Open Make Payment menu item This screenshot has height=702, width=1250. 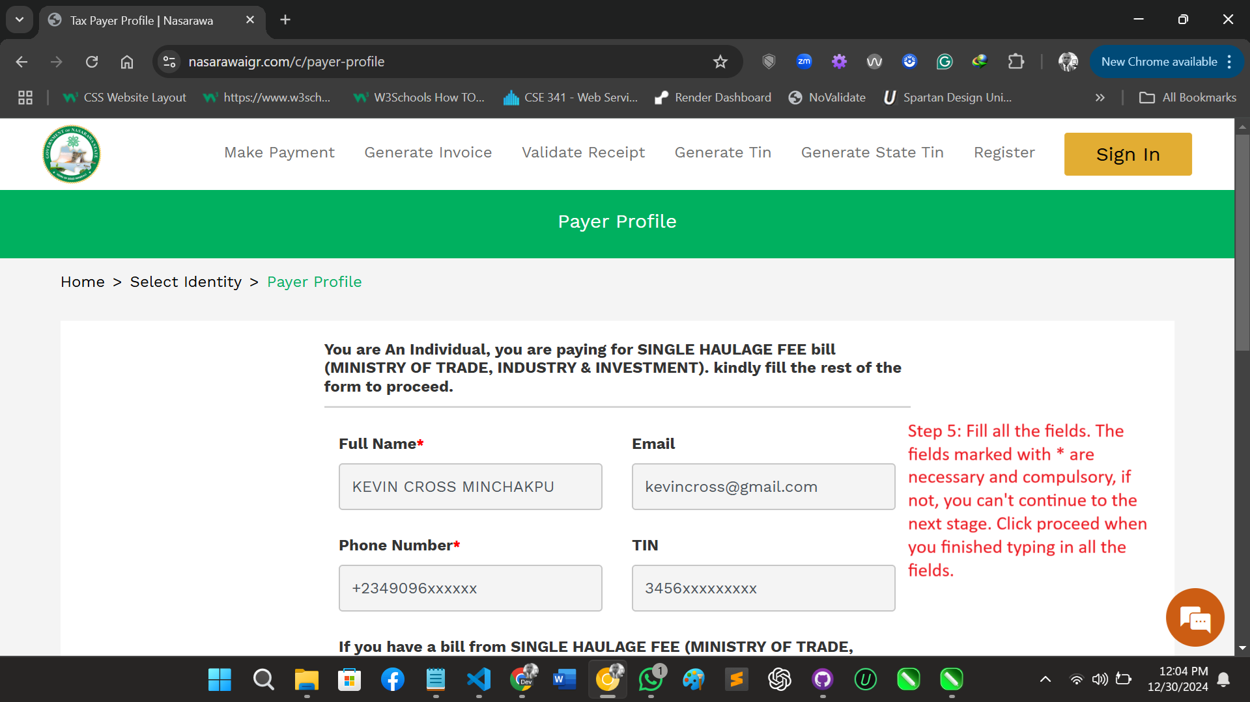click(x=279, y=152)
